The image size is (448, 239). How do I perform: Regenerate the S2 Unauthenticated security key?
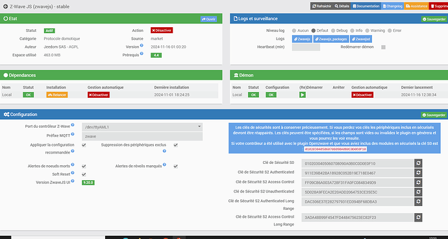click(418, 192)
